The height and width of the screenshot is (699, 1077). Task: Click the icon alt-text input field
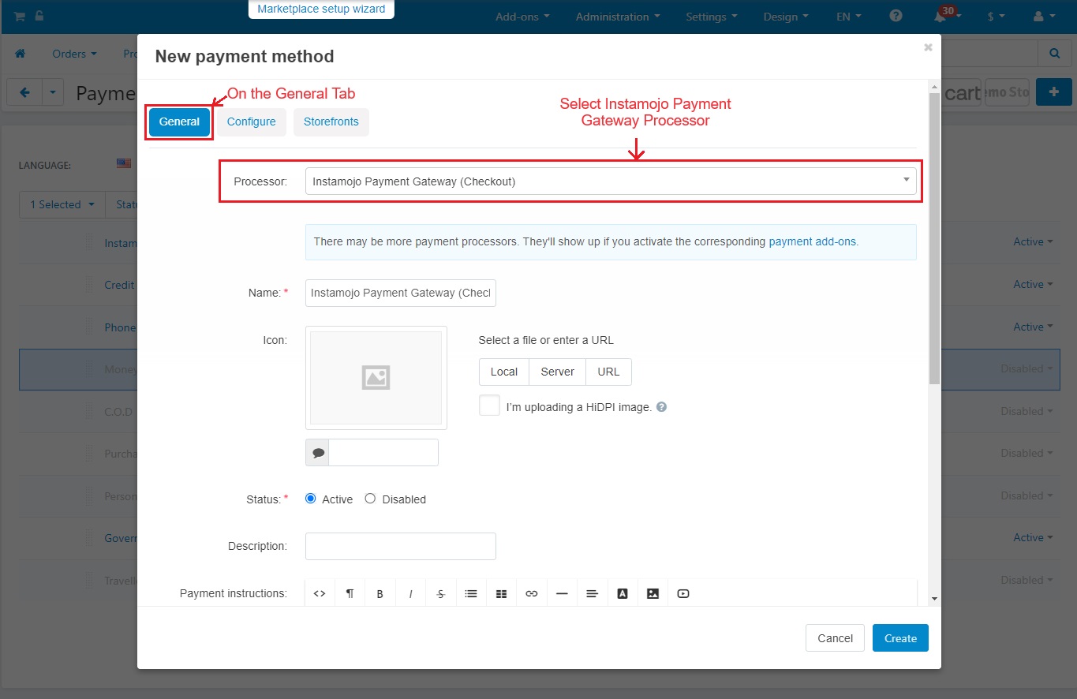tap(383, 453)
